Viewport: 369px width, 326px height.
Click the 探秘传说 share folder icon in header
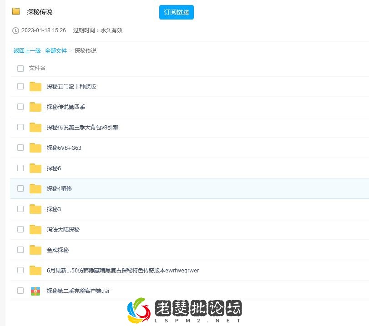[16, 11]
